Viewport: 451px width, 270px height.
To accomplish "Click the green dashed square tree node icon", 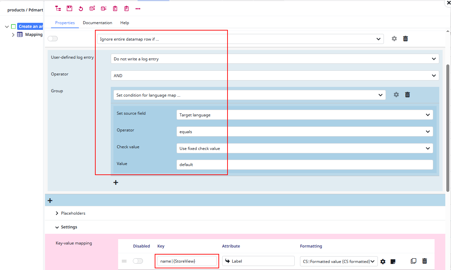I will pyautogui.click(x=13, y=26).
